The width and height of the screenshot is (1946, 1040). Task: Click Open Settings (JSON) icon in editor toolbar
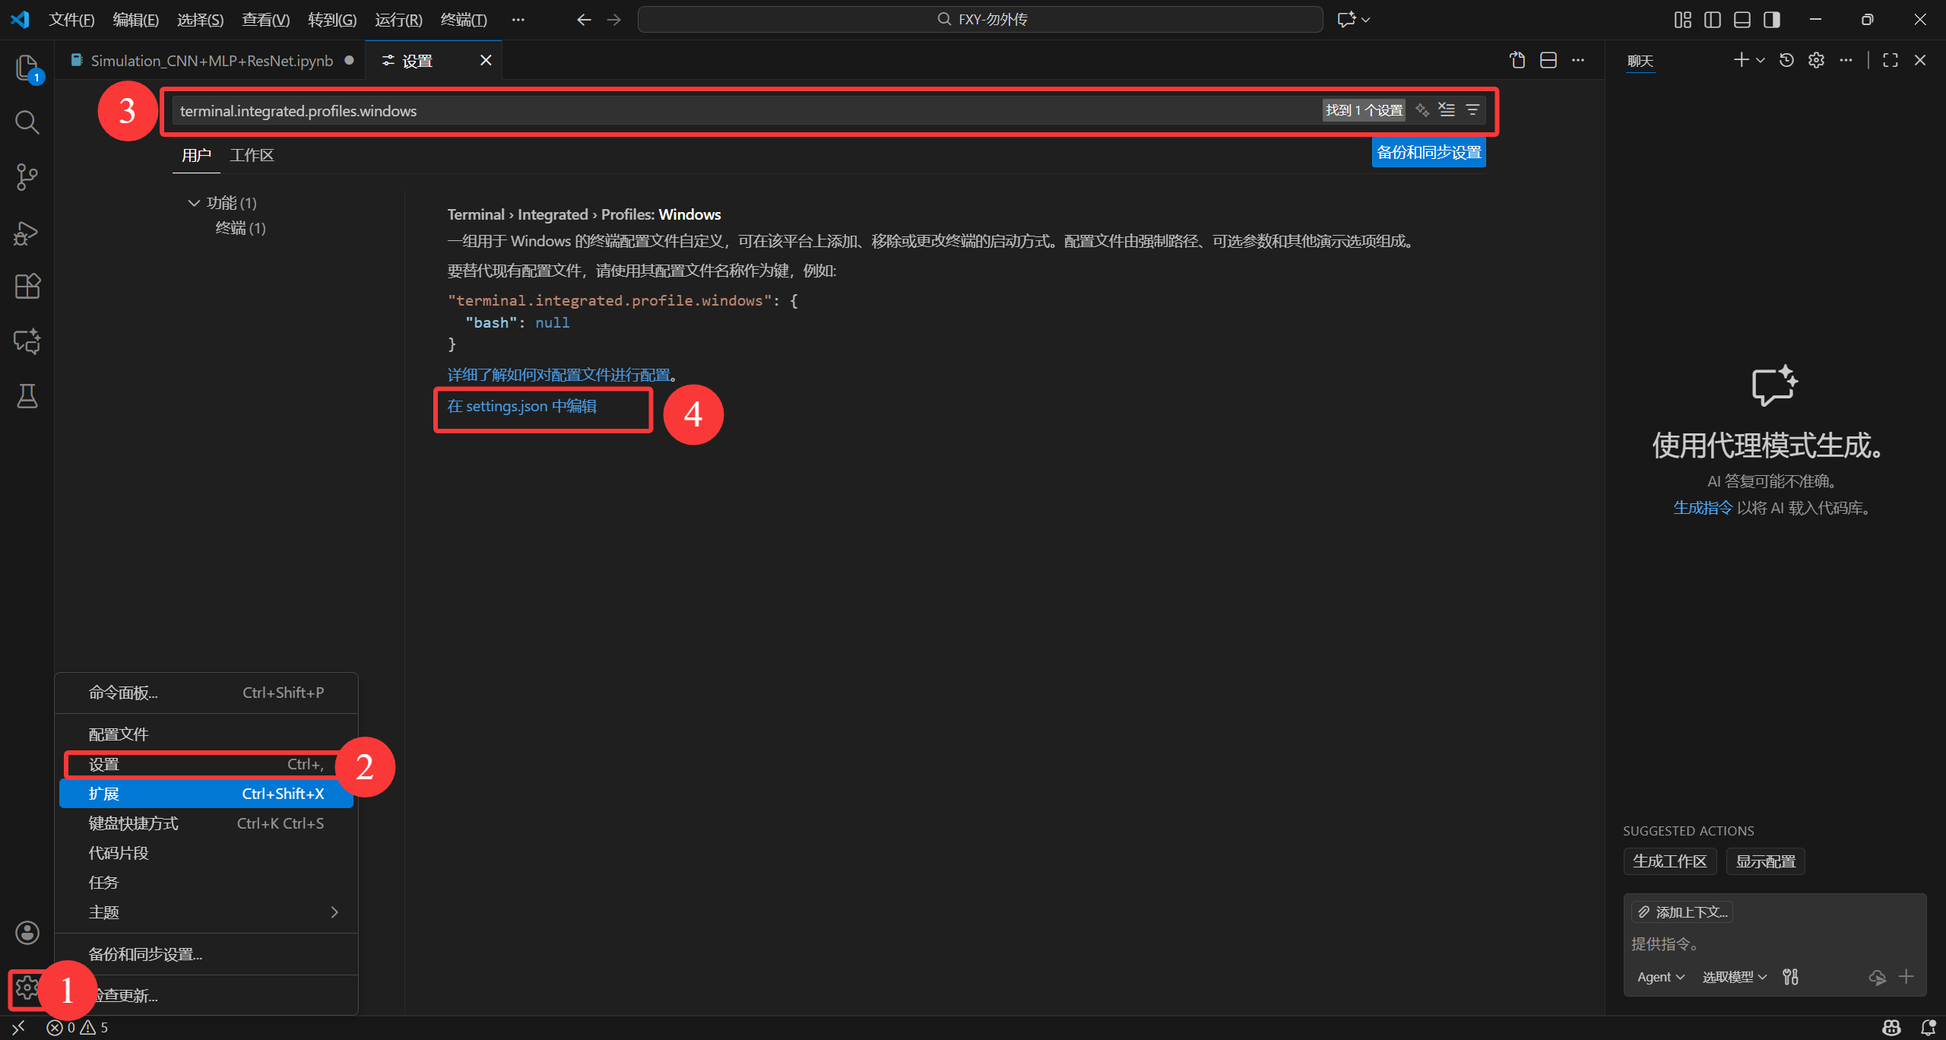pos(1517,60)
